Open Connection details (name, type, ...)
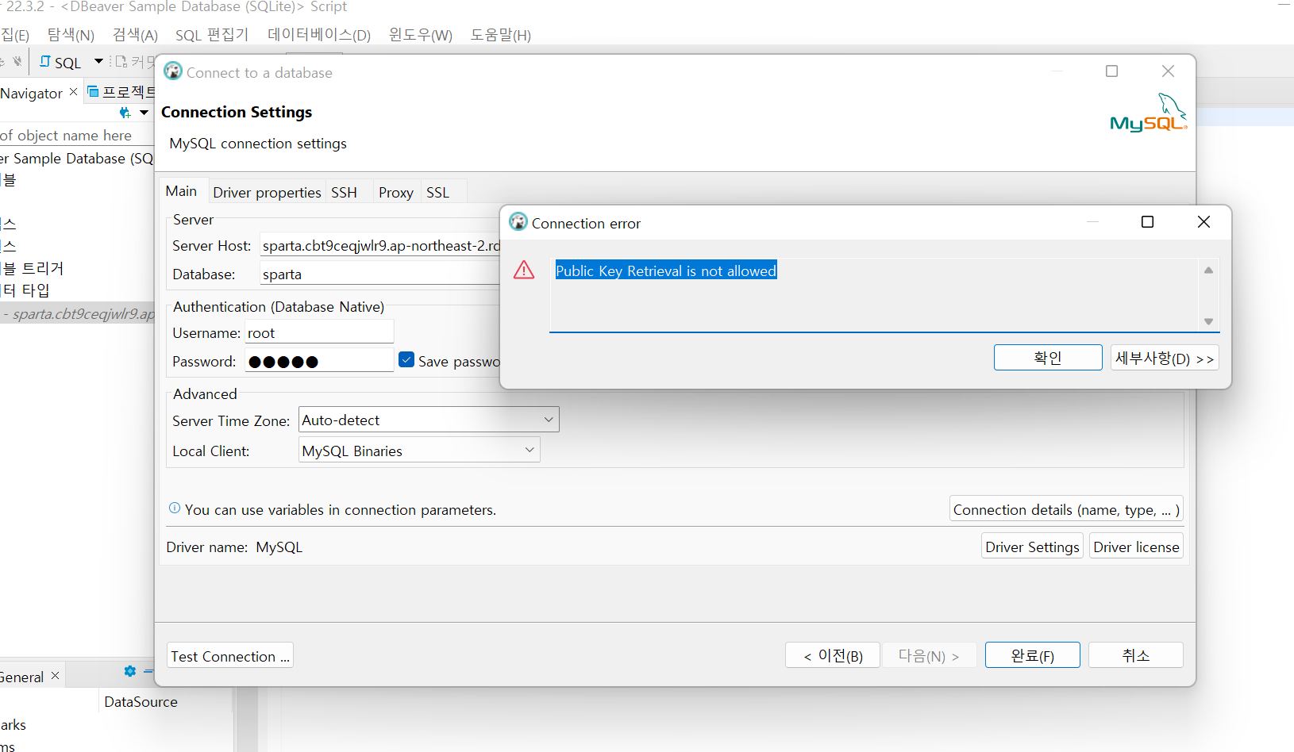The width and height of the screenshot is (1294, 752). (x=1066, y=509)
